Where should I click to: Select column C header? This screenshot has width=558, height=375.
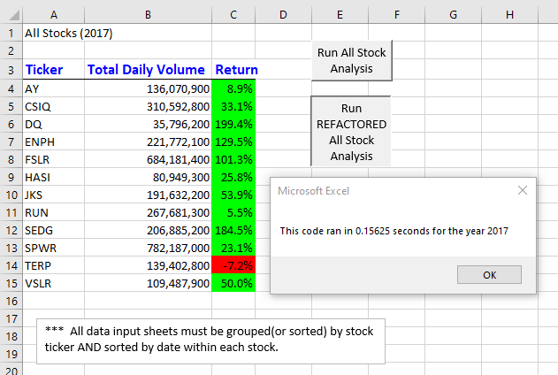(x=233, y=14)
